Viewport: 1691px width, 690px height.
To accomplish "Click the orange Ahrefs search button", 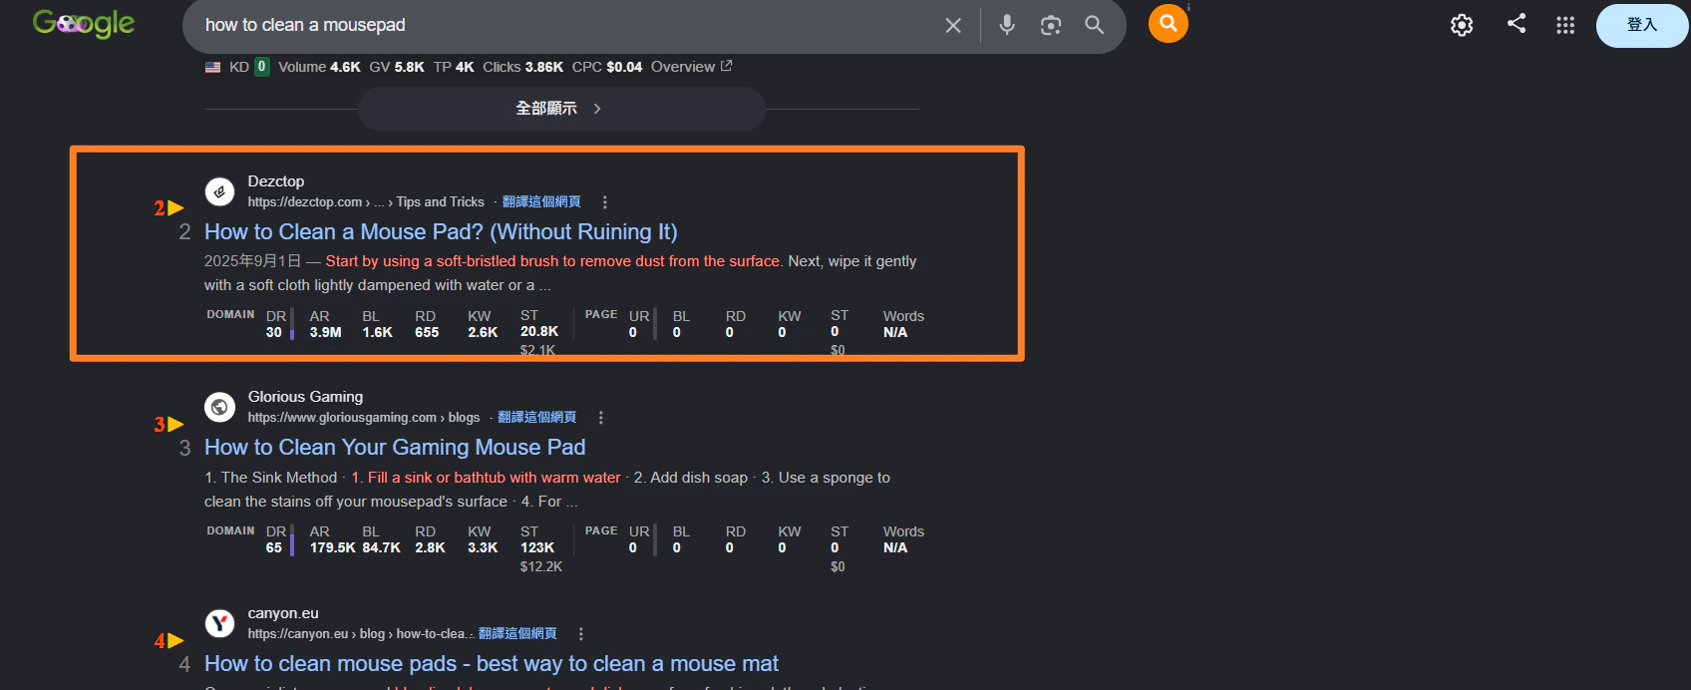I will [x=1169, y=23].
